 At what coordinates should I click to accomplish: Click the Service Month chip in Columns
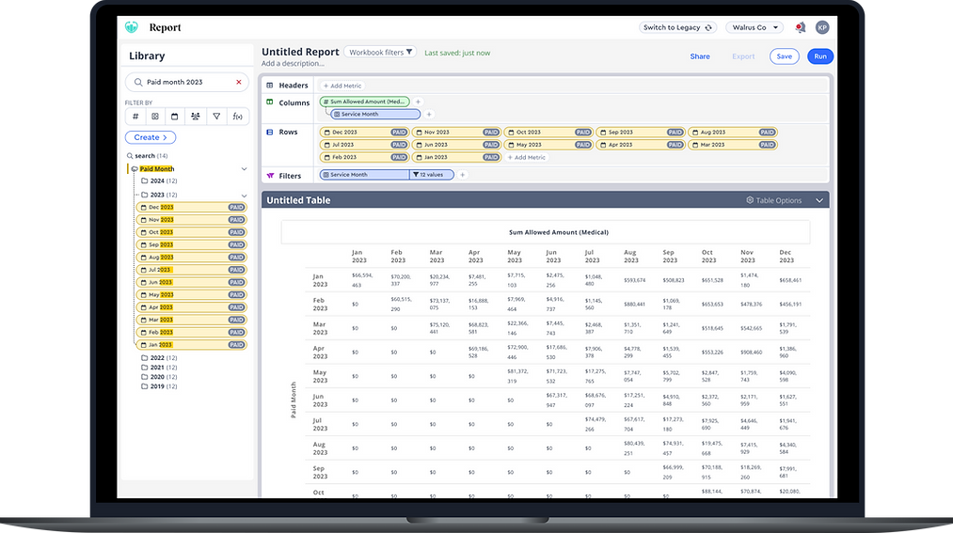pos(375,114)
